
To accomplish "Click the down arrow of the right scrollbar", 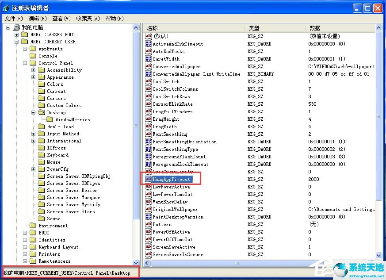I will tap(379, 255).
